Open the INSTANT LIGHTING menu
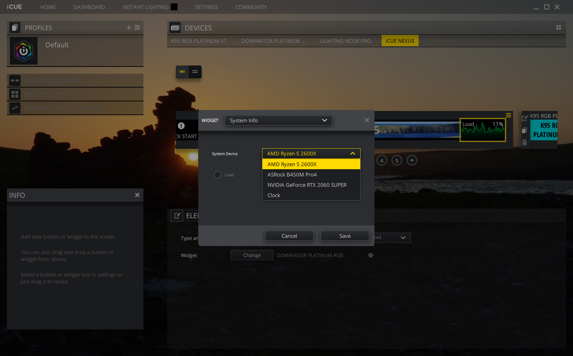The width and height of the screenshot is (573, 356). (146, 7)
